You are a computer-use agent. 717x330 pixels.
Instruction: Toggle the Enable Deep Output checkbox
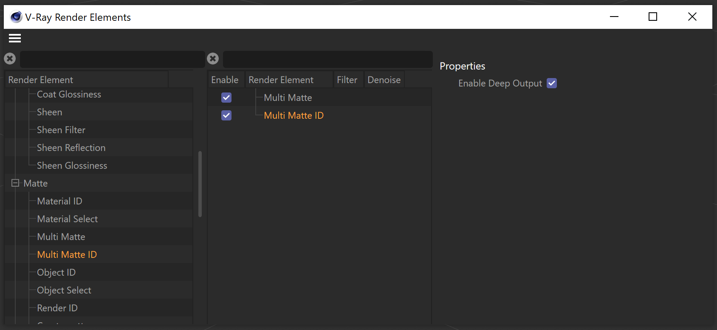pos(552,83)
